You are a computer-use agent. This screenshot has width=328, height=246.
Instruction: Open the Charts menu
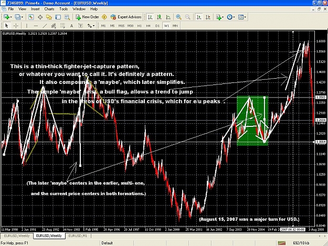click(49, 9)
